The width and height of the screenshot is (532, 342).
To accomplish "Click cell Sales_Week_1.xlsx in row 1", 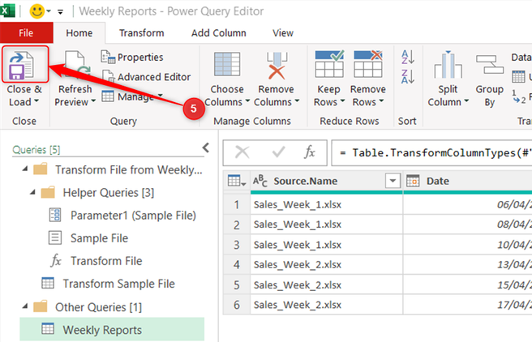I will [326, 204].
